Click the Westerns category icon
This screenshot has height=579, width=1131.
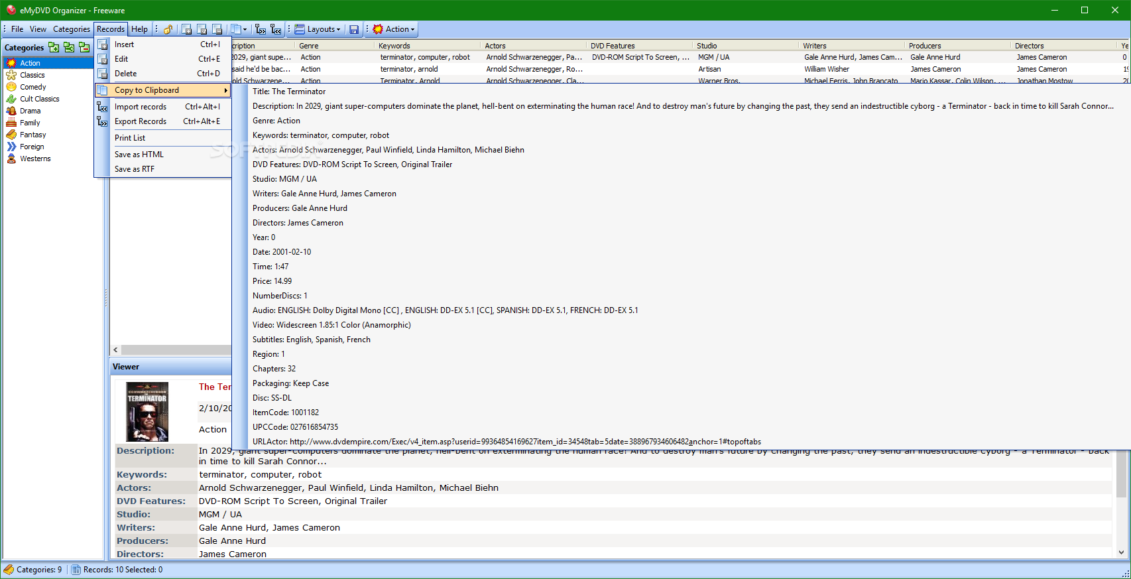point(11,159)
